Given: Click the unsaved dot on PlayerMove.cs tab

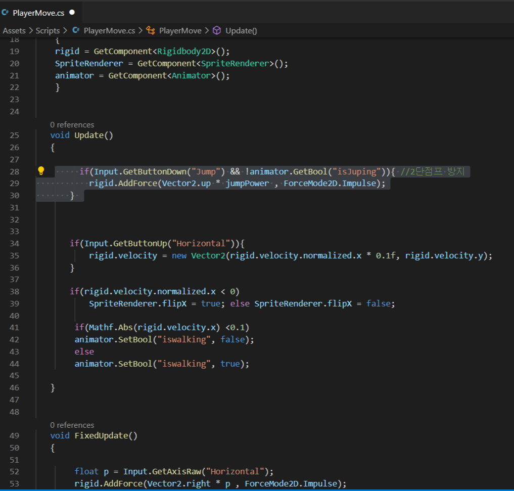Looking at the screenshot, I should (72, 13).
